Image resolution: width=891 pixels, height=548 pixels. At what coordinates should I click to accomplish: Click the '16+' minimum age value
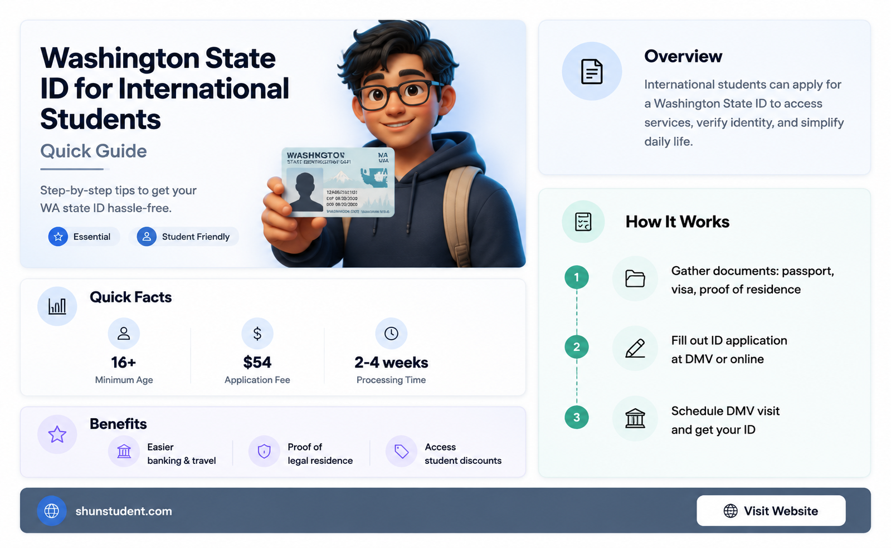coord(124,363)
